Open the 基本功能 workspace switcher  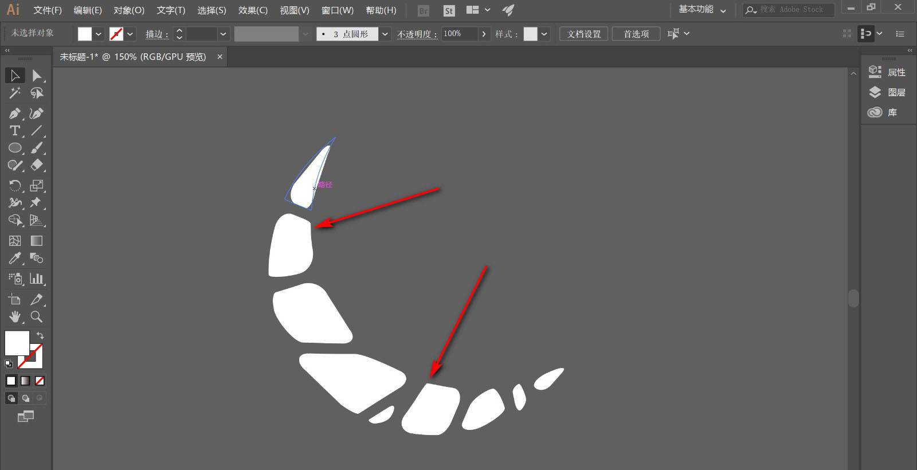[x=702, y=10]
